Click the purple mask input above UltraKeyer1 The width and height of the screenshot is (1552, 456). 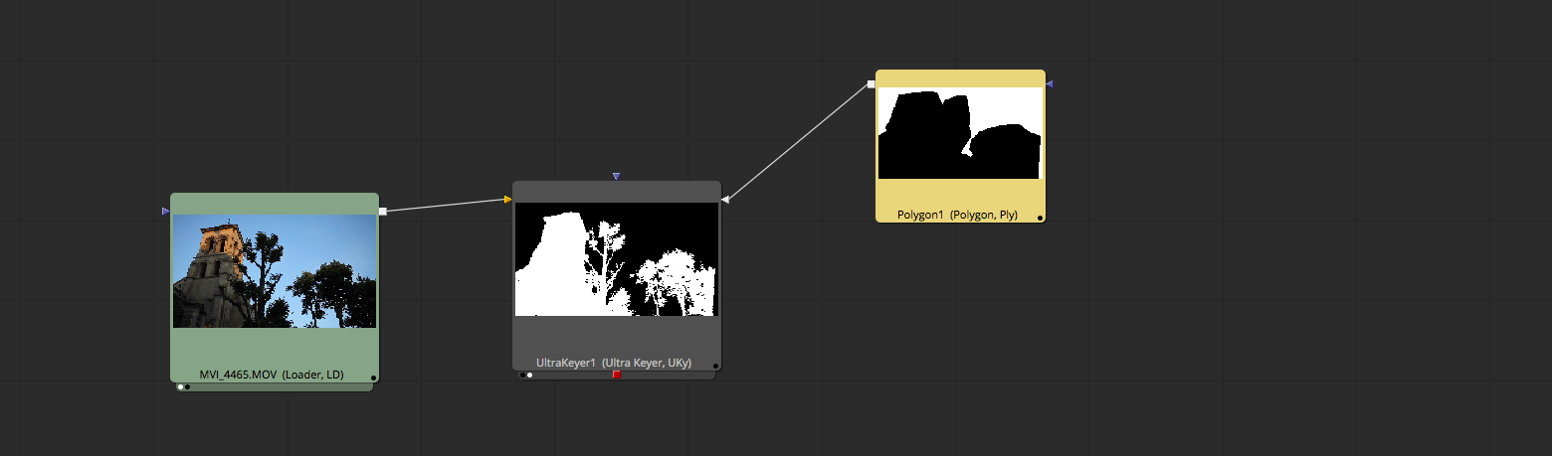[x=616, y=176]
